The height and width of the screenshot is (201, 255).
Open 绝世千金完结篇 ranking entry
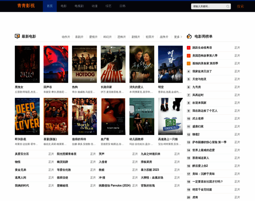pyautogui.click(x=202, y=190)
